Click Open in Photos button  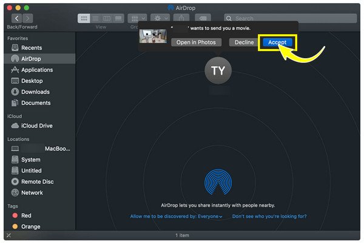tap(196, 42)
